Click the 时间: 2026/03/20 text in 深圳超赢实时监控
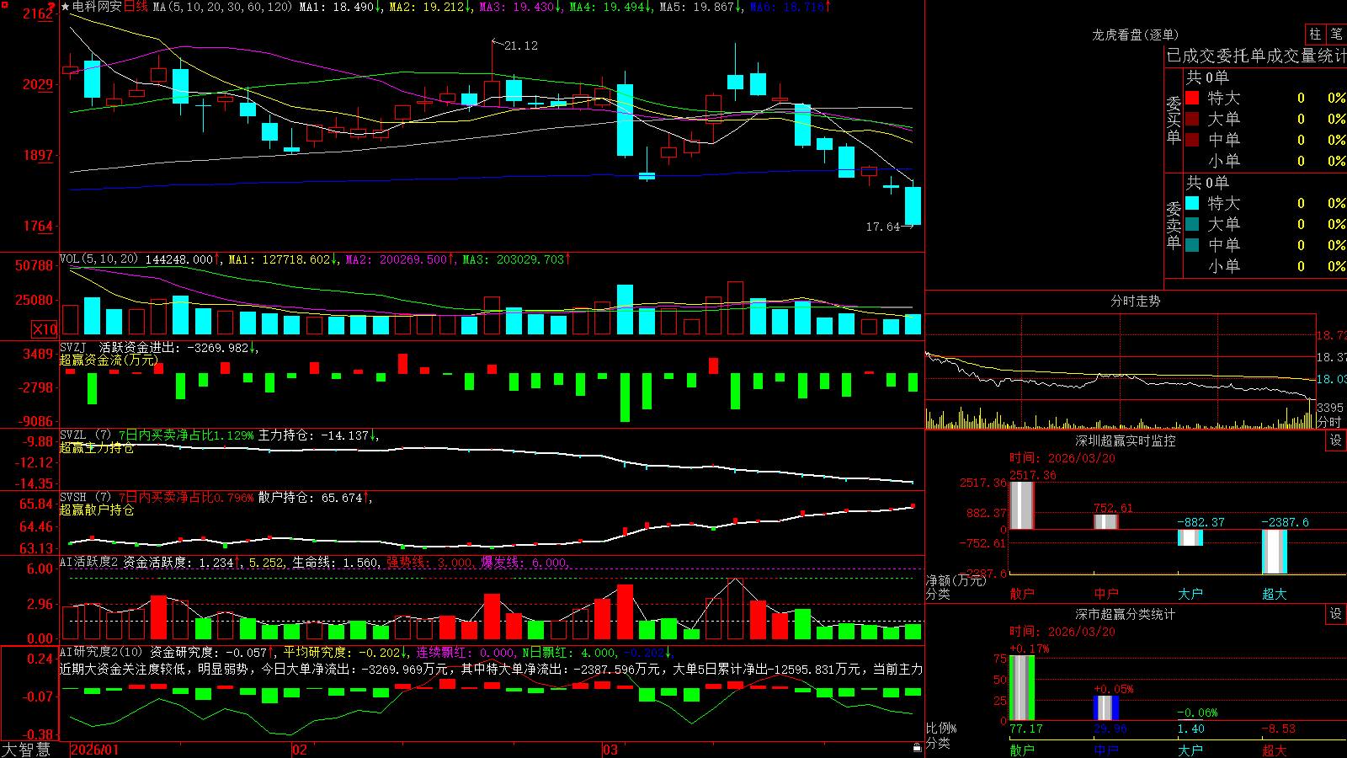The width and height of the screenshot is (1347, 758). pyautogui.click(x=1062, y=458)
